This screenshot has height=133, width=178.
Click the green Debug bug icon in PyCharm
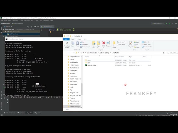tap(169, 24)
